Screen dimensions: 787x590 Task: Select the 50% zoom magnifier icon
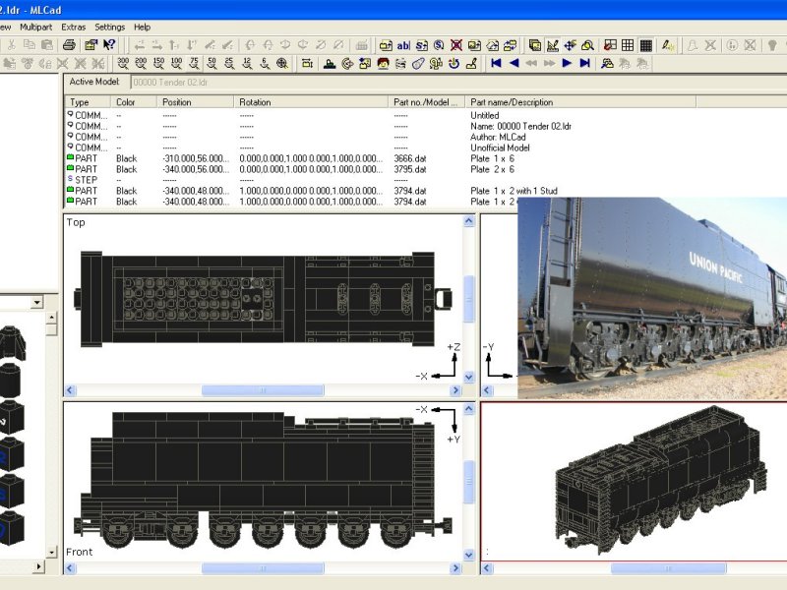point(212,63)
